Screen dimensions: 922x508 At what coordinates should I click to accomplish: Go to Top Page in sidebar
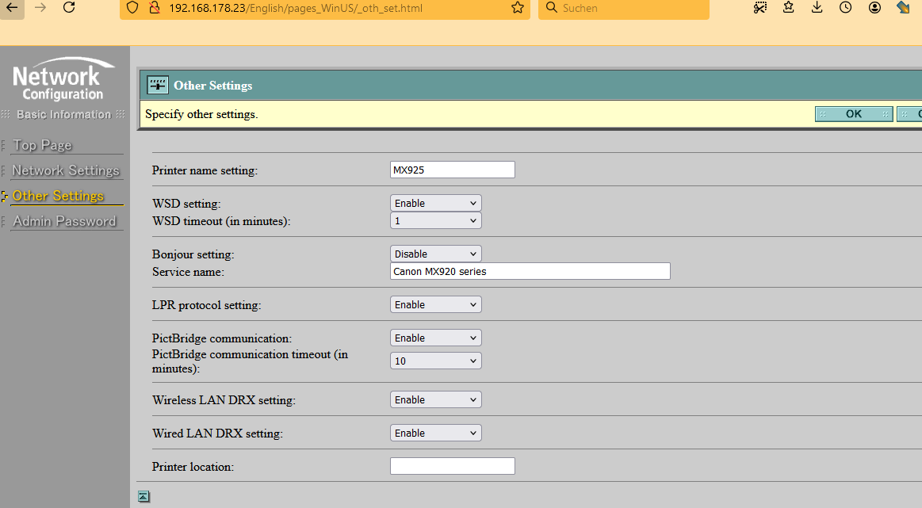click(42, 145)
